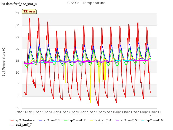Click the Apr 13 x-axis tick label
Screen dimensions: 173x130
pyautogui.click(x=139, y=112)
